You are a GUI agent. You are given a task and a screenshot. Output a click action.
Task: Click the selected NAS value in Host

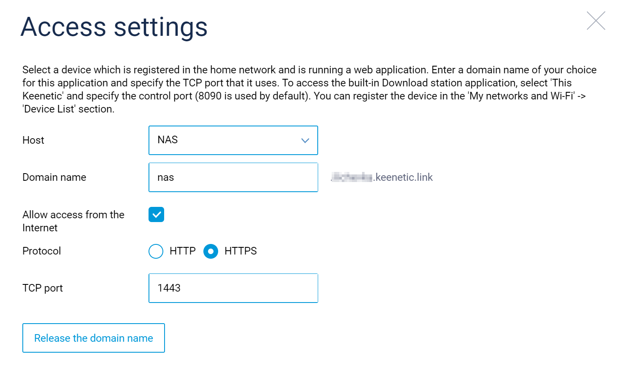168,140
